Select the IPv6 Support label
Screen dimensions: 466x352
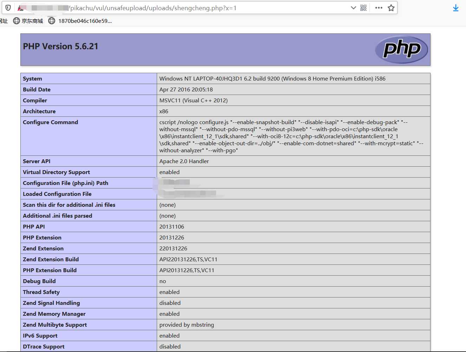(40, 335)
